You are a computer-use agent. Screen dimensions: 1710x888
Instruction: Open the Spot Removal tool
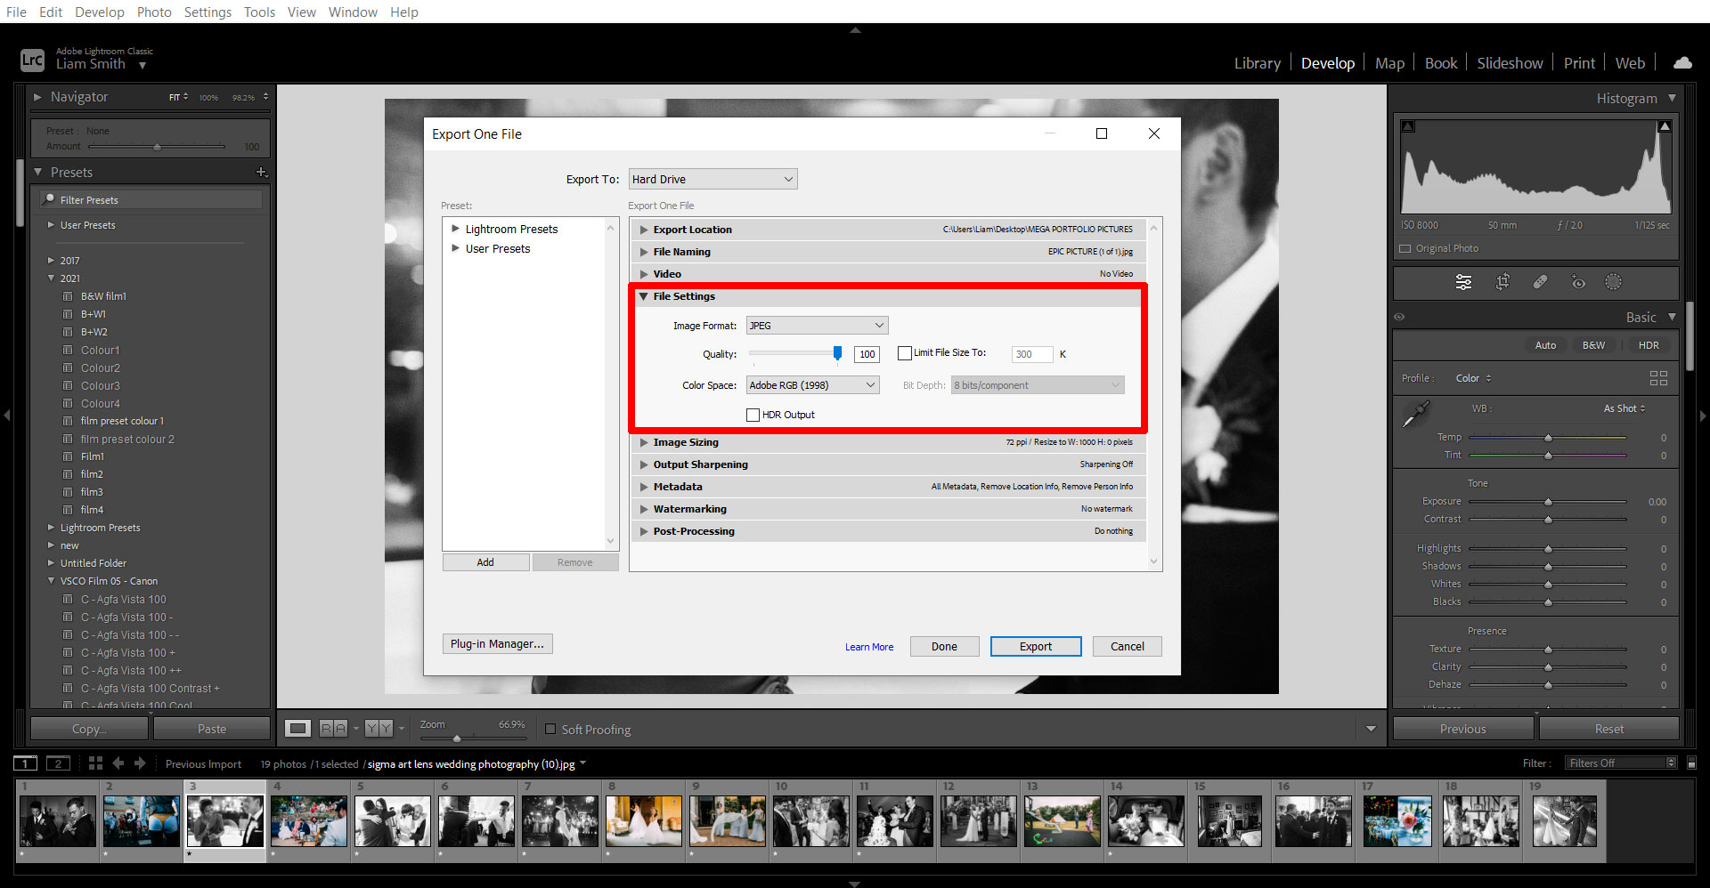(x=1540, y=282)
